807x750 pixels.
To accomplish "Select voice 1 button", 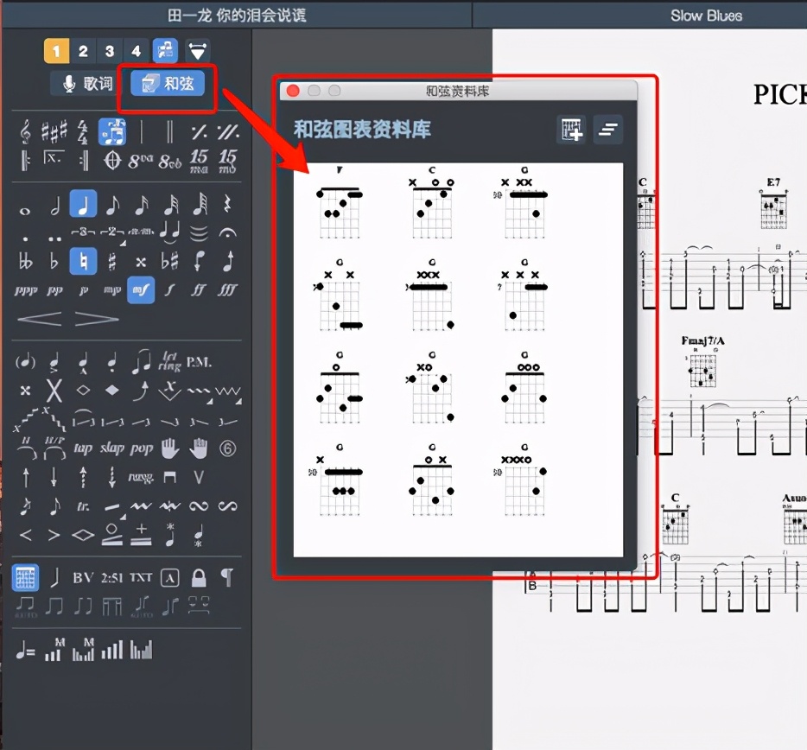I will pos(56,50).
